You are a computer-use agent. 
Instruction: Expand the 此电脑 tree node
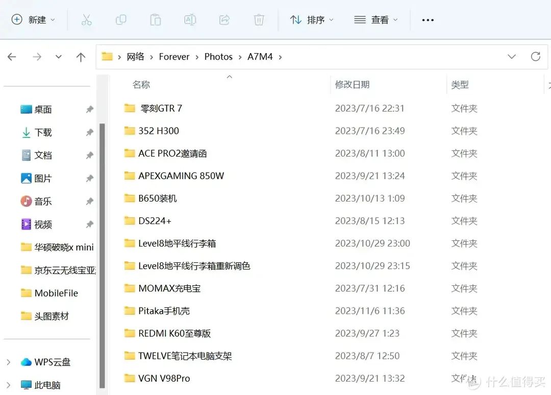pos(9,385)
